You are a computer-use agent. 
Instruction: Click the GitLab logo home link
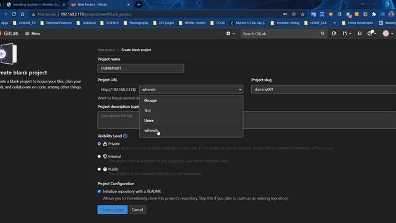9,33
